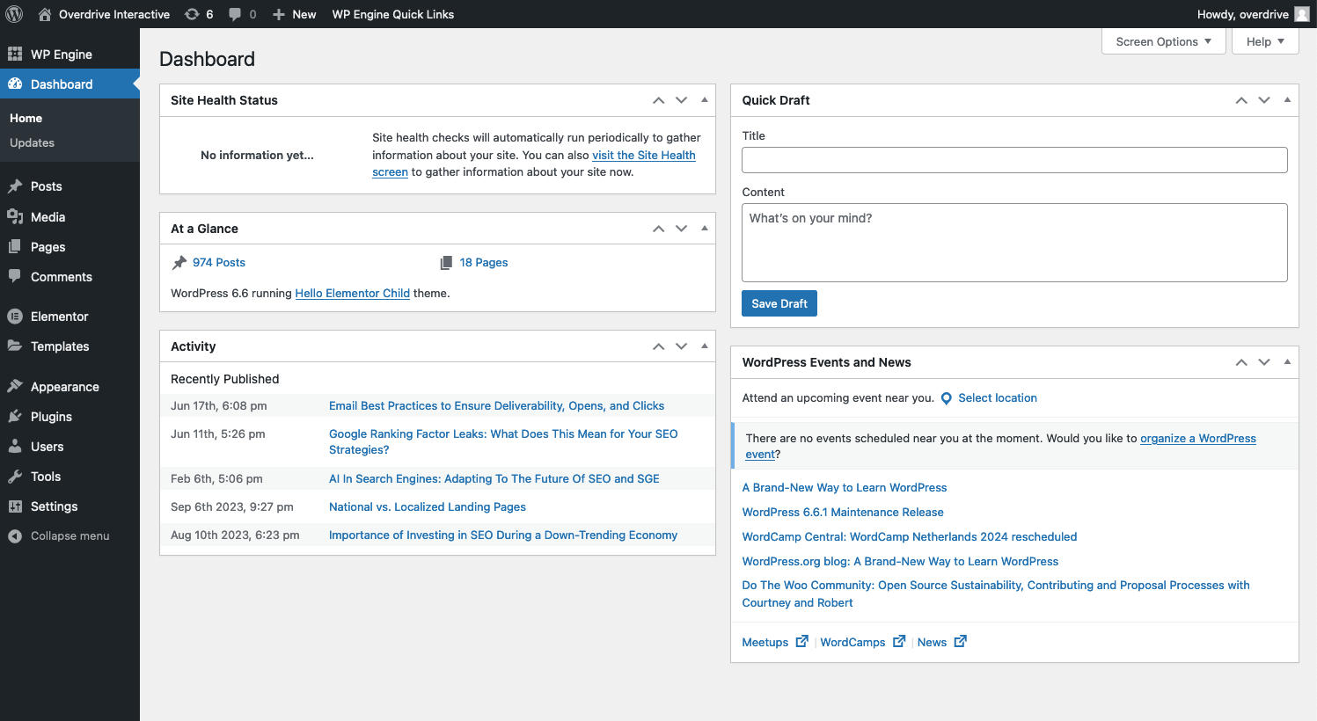The height and width of the screenshot is (721, 1317).
Task: Click the Users person icon
Action: tap(15, 447)
